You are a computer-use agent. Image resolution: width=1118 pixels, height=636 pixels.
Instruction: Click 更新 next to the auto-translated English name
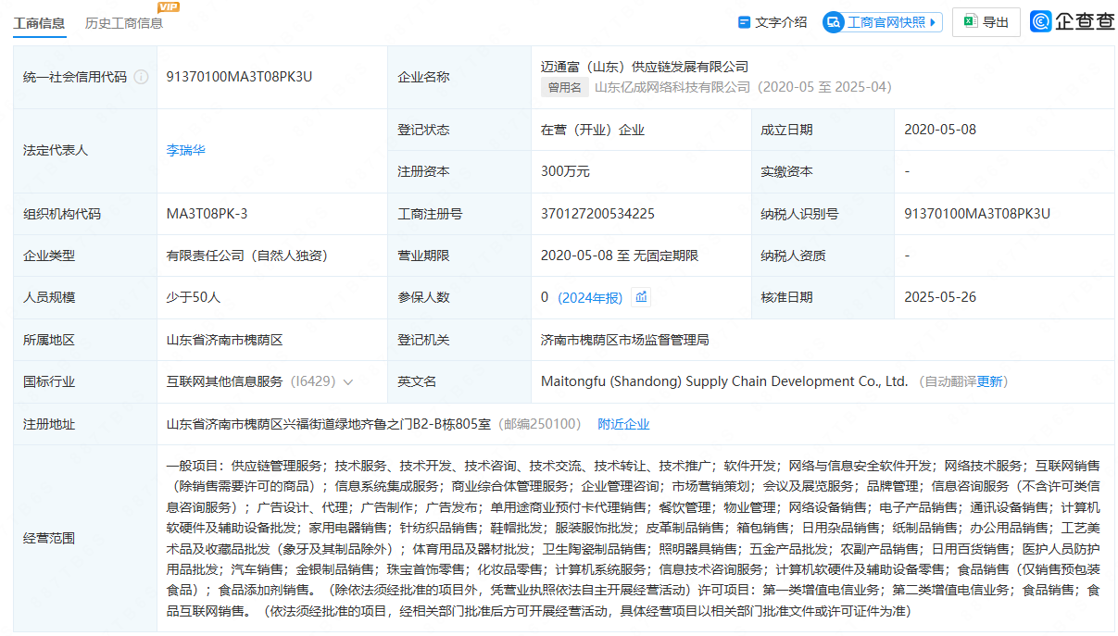click(989, 381)
